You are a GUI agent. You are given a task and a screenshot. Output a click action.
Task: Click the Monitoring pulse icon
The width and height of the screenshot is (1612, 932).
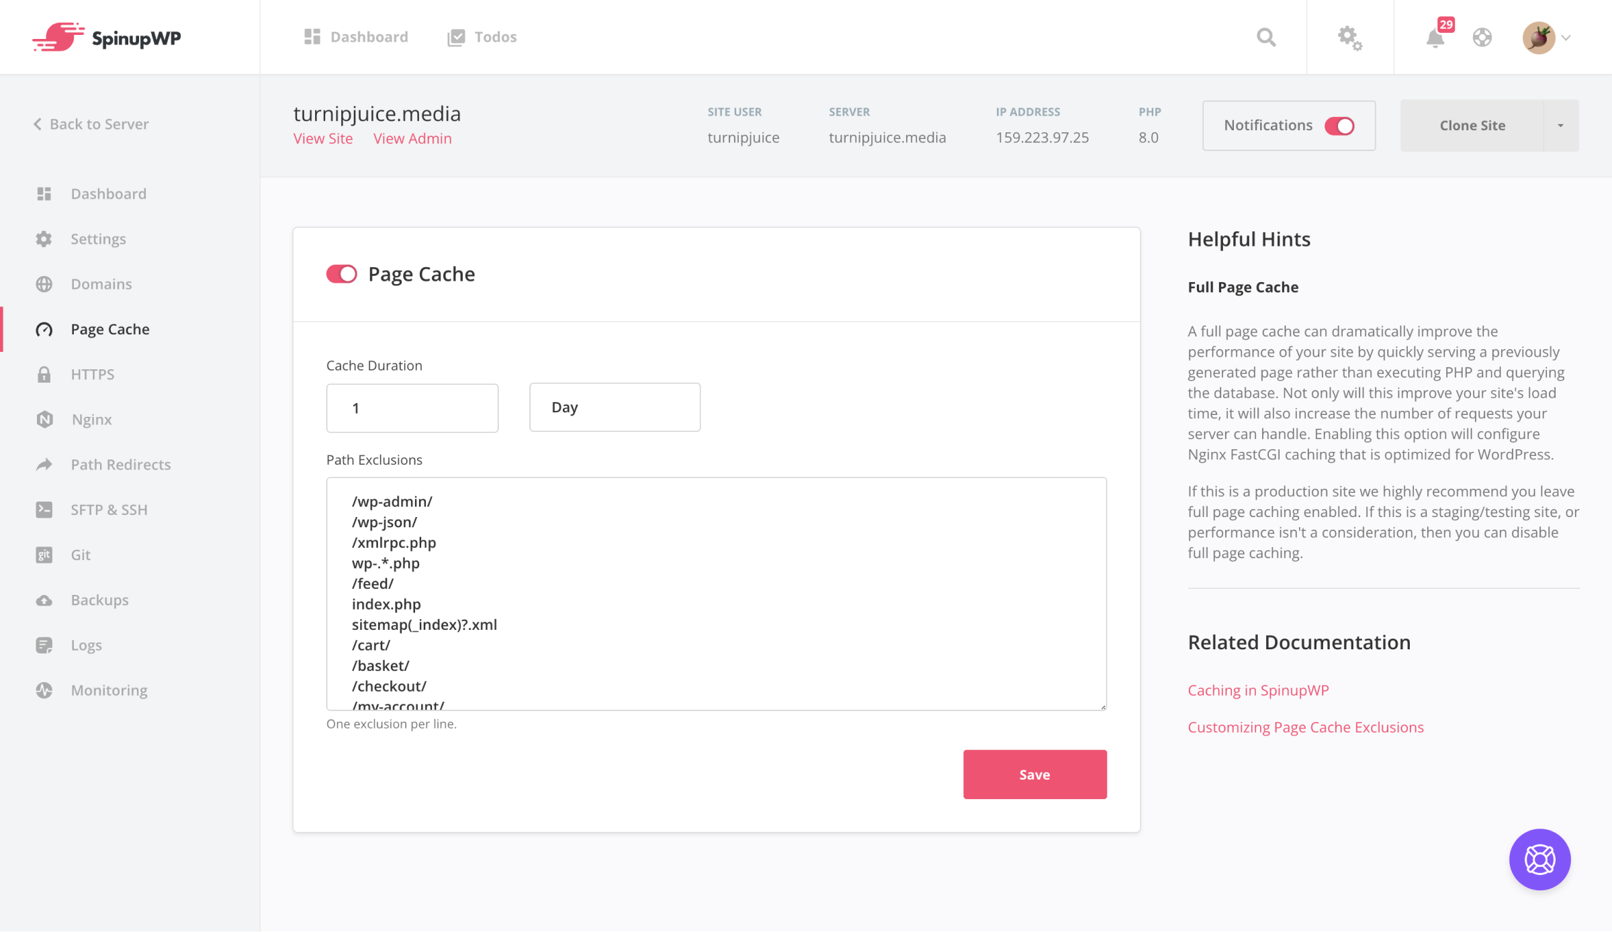(44, 690)
